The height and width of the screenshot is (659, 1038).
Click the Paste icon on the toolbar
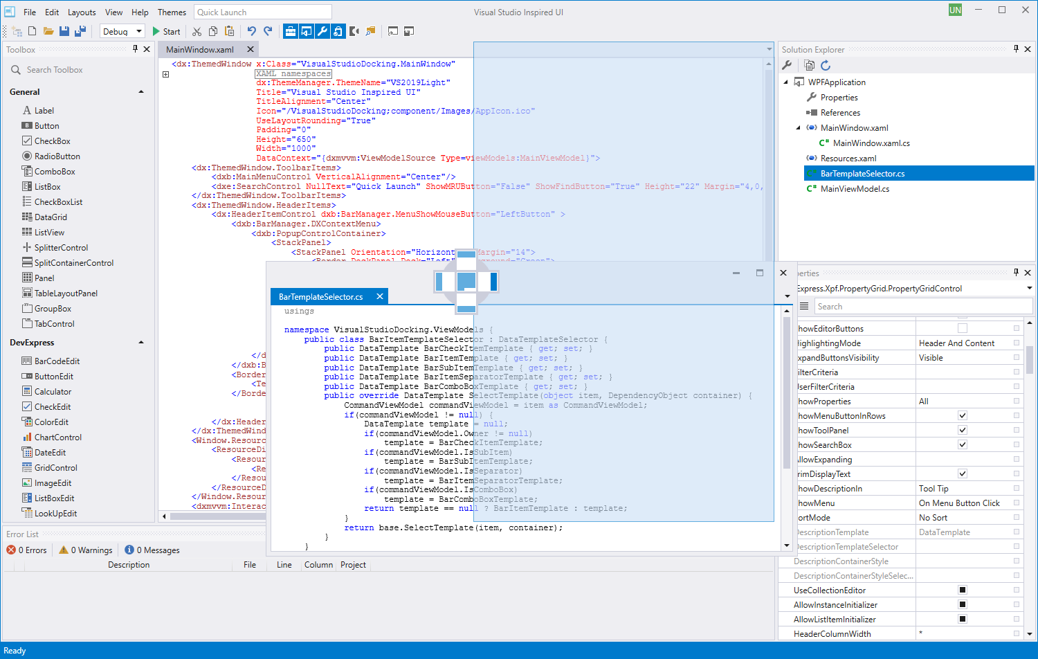pos(230,31)
